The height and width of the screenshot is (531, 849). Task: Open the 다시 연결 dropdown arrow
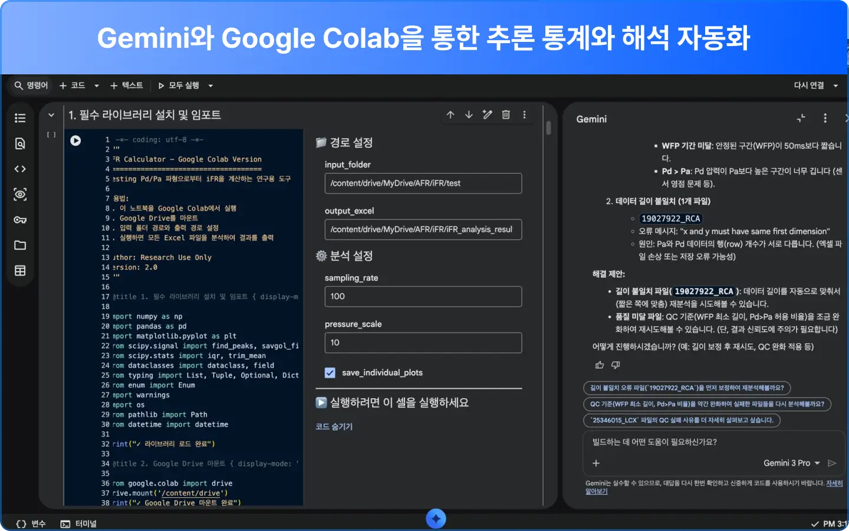point(835,86)
